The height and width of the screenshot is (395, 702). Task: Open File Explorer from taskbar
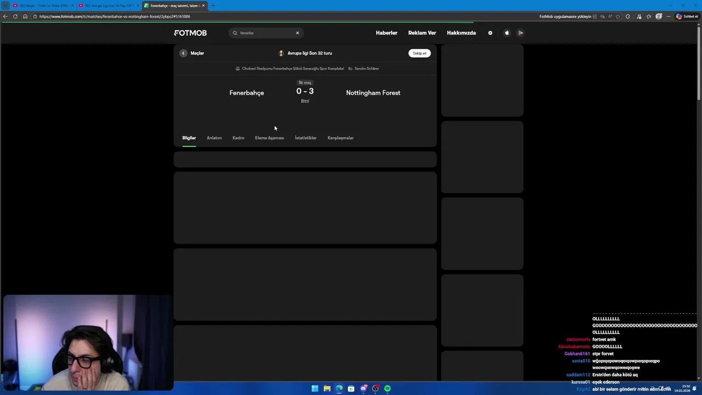(x=327, y=388)
